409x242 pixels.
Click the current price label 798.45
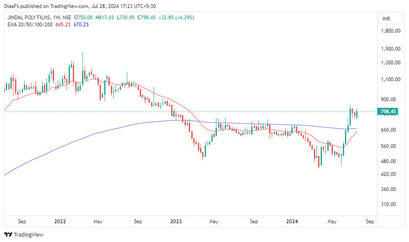click(388, 112)
